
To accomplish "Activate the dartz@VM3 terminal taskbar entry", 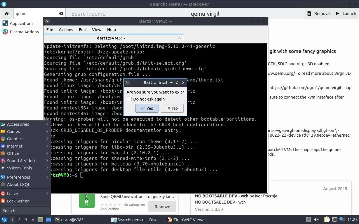I will click(81, 220).
